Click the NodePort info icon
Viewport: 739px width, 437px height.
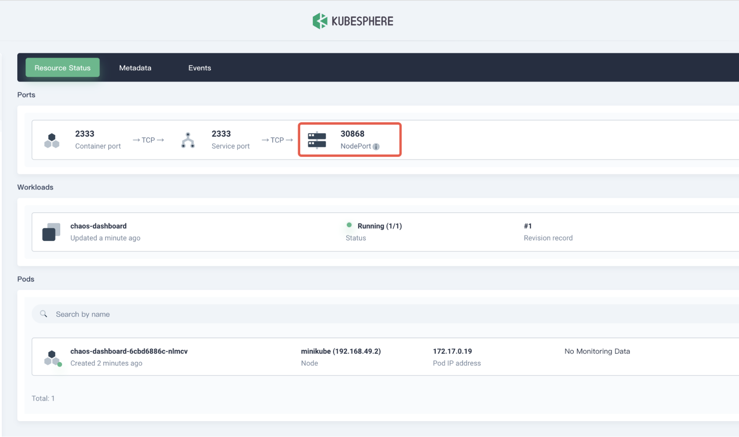point(376,147)
